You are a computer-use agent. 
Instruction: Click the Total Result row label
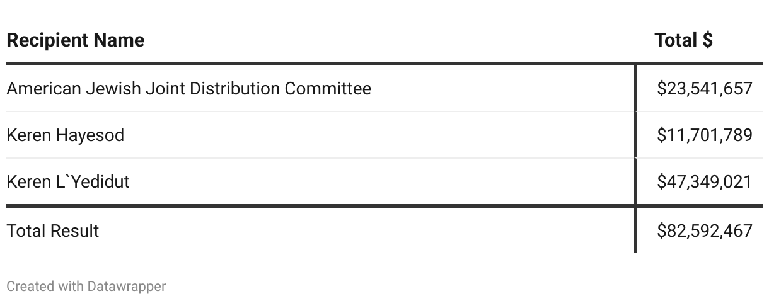coord(53,230)
